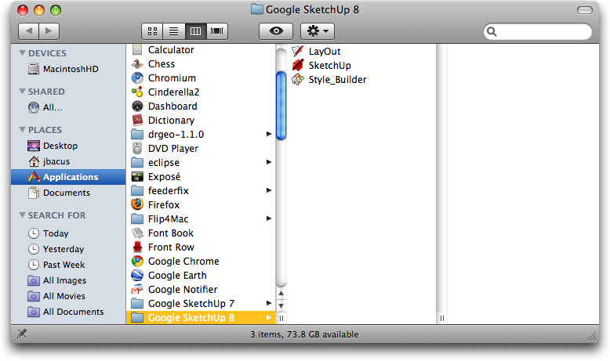
Task: Show All Movies search
Action: click(56, 296)
